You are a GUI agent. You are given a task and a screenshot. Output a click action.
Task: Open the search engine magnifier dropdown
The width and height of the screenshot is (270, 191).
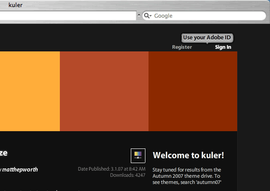(148, 16)
